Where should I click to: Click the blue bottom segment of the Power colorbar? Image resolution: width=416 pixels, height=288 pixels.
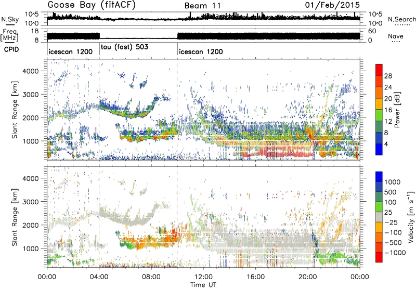379,149
